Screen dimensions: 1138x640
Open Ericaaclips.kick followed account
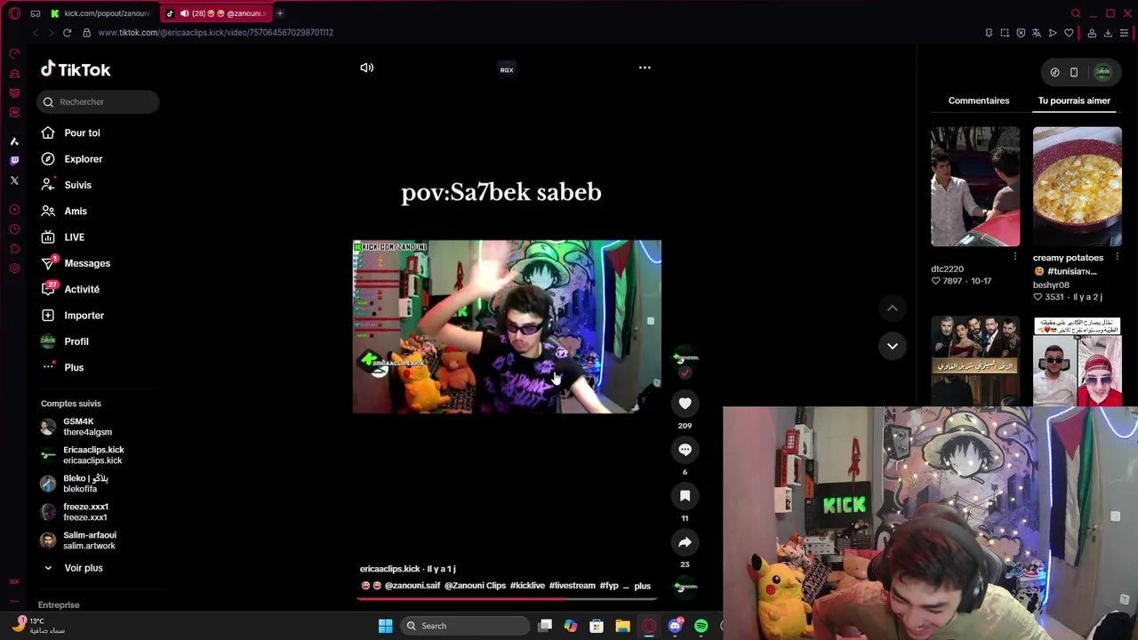84,455
